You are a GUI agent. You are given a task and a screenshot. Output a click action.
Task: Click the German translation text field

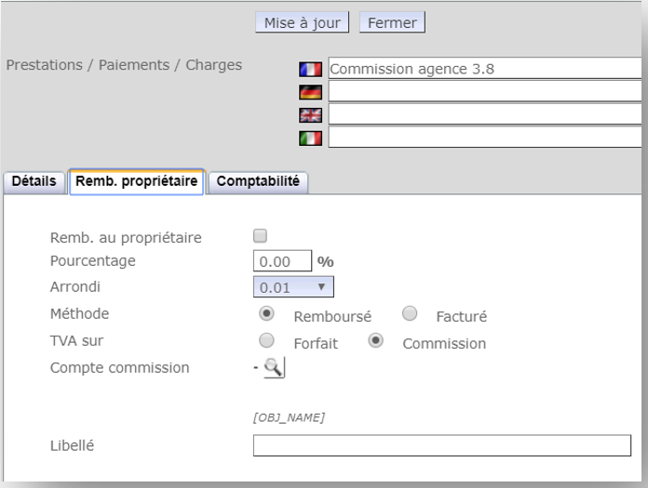pyautogui.click(x=484, y=91)
